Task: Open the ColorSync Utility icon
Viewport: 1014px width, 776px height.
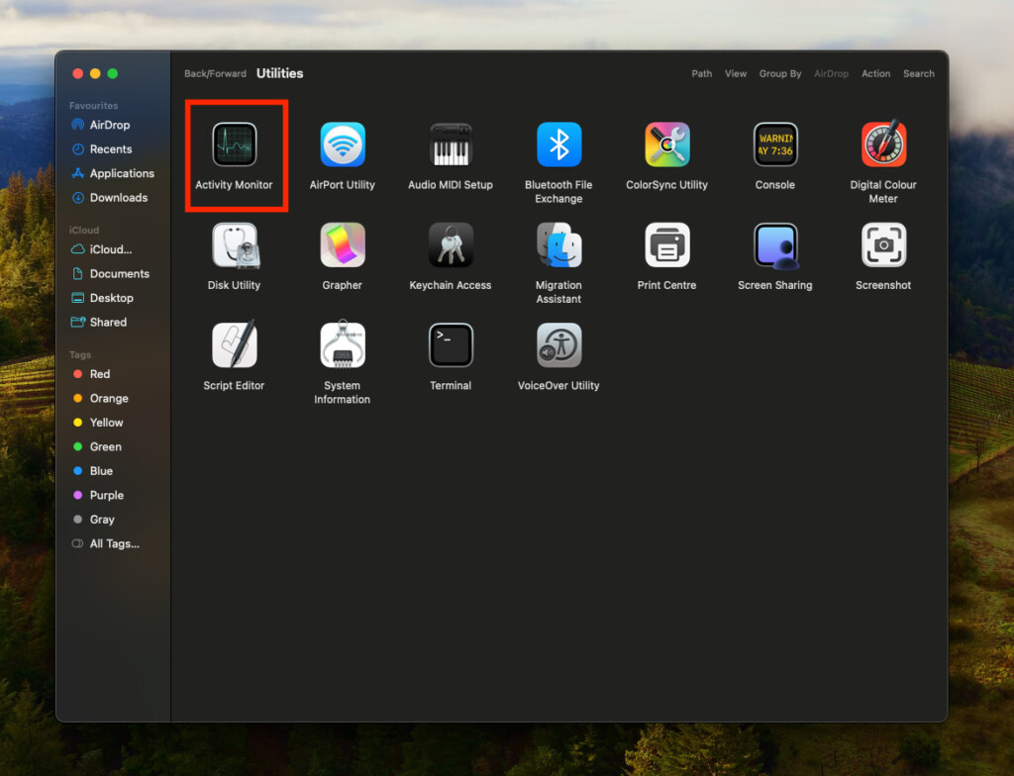Action: pyautogui.click(x=667, y=145)
